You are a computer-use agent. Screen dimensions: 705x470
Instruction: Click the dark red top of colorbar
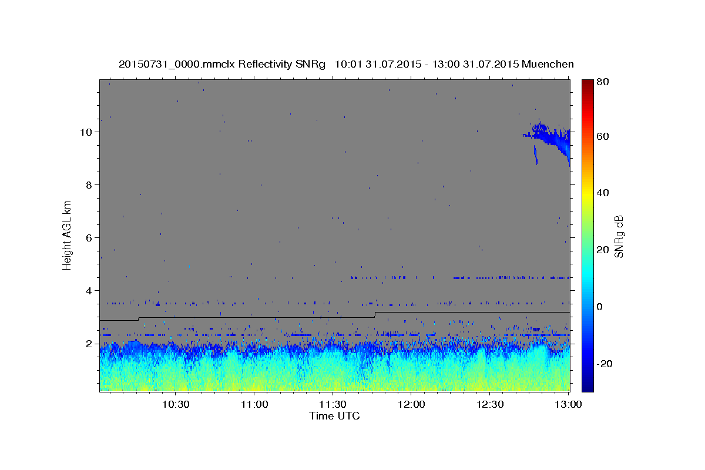tap(587, 84)
